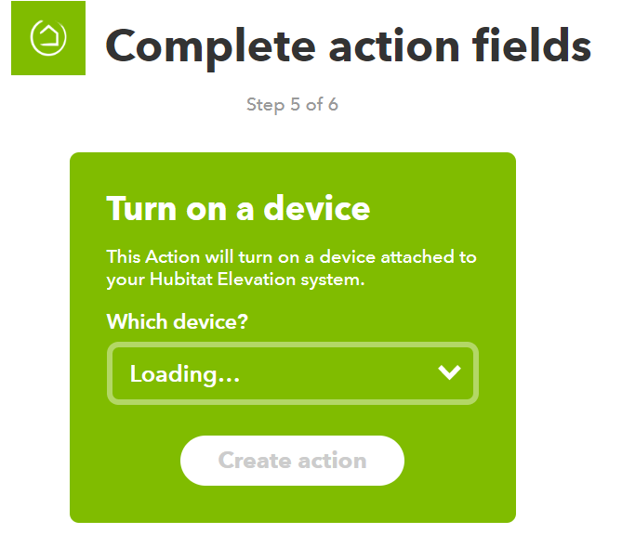
Task: Click the "Complete action fields" heading
Action: point(348,45)
